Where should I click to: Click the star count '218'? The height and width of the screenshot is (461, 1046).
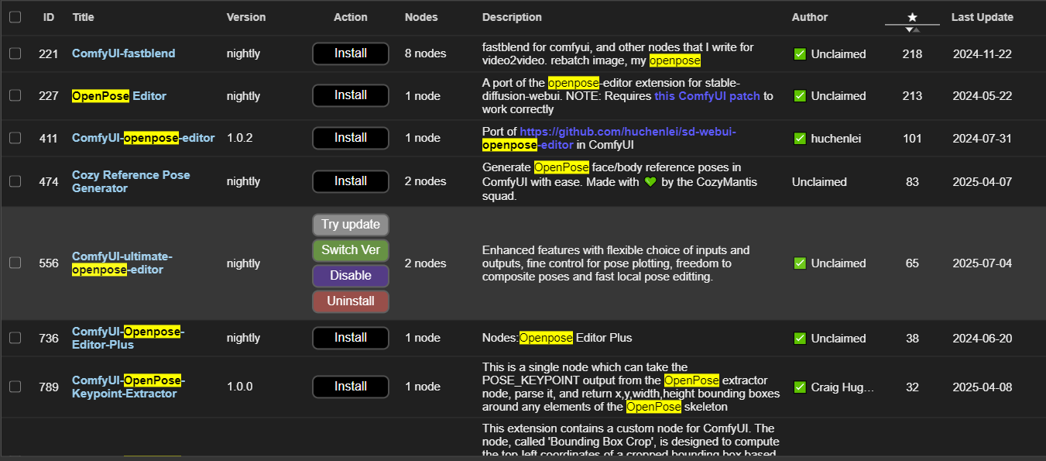coord(912,54)
